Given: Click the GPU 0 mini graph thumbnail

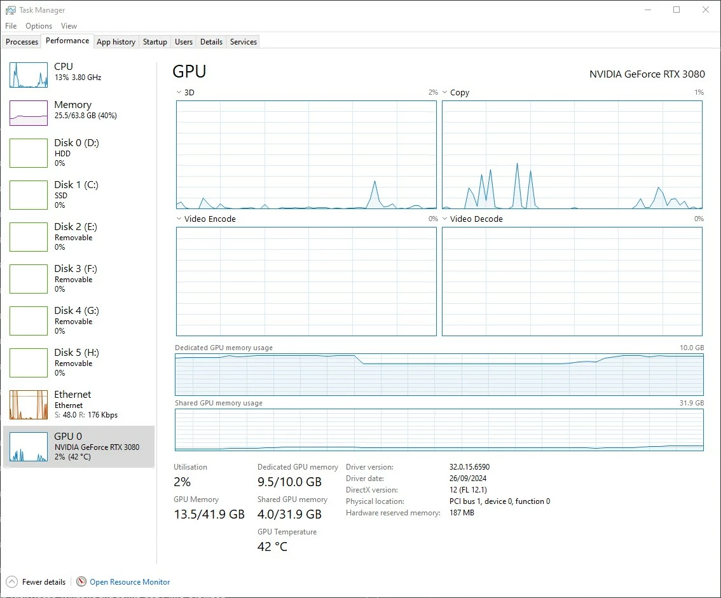Looking at the screenshot, I should click(29, 447).
